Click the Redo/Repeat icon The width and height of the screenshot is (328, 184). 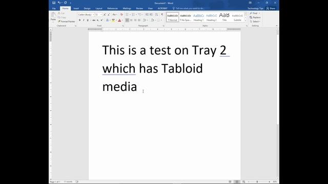[66, 3]
